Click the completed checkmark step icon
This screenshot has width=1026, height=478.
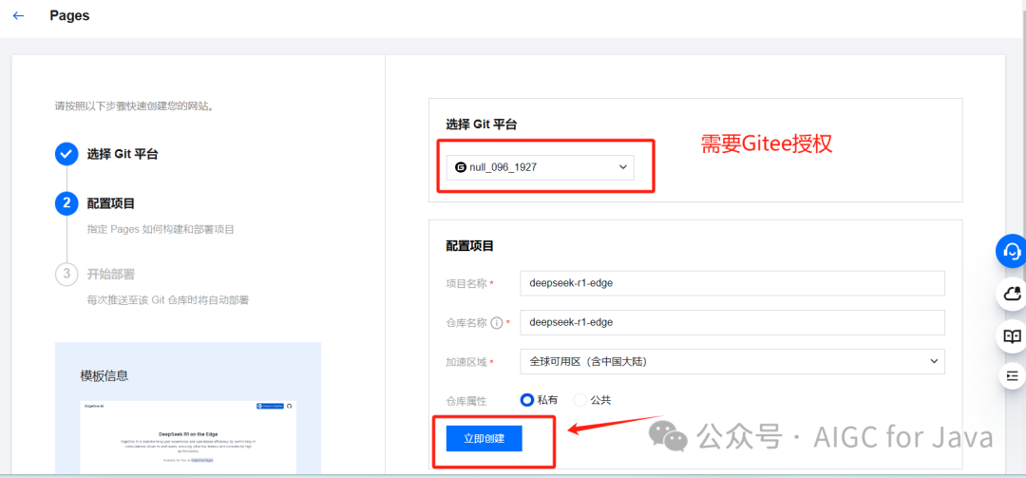click(66, 155)
